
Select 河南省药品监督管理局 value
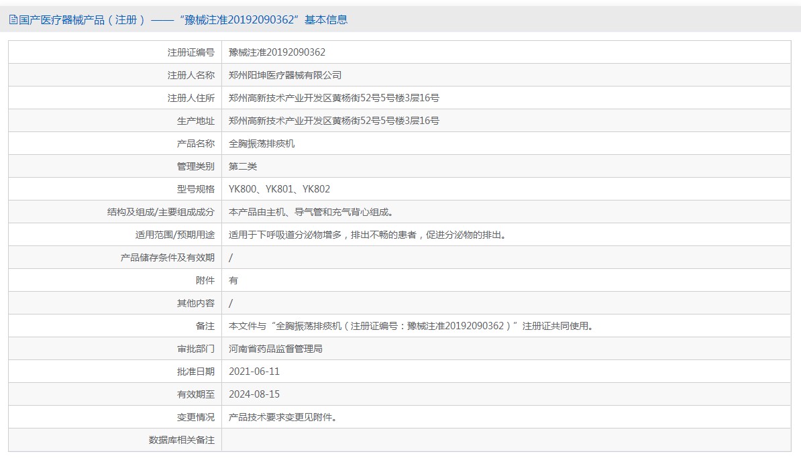coord(275,349)
